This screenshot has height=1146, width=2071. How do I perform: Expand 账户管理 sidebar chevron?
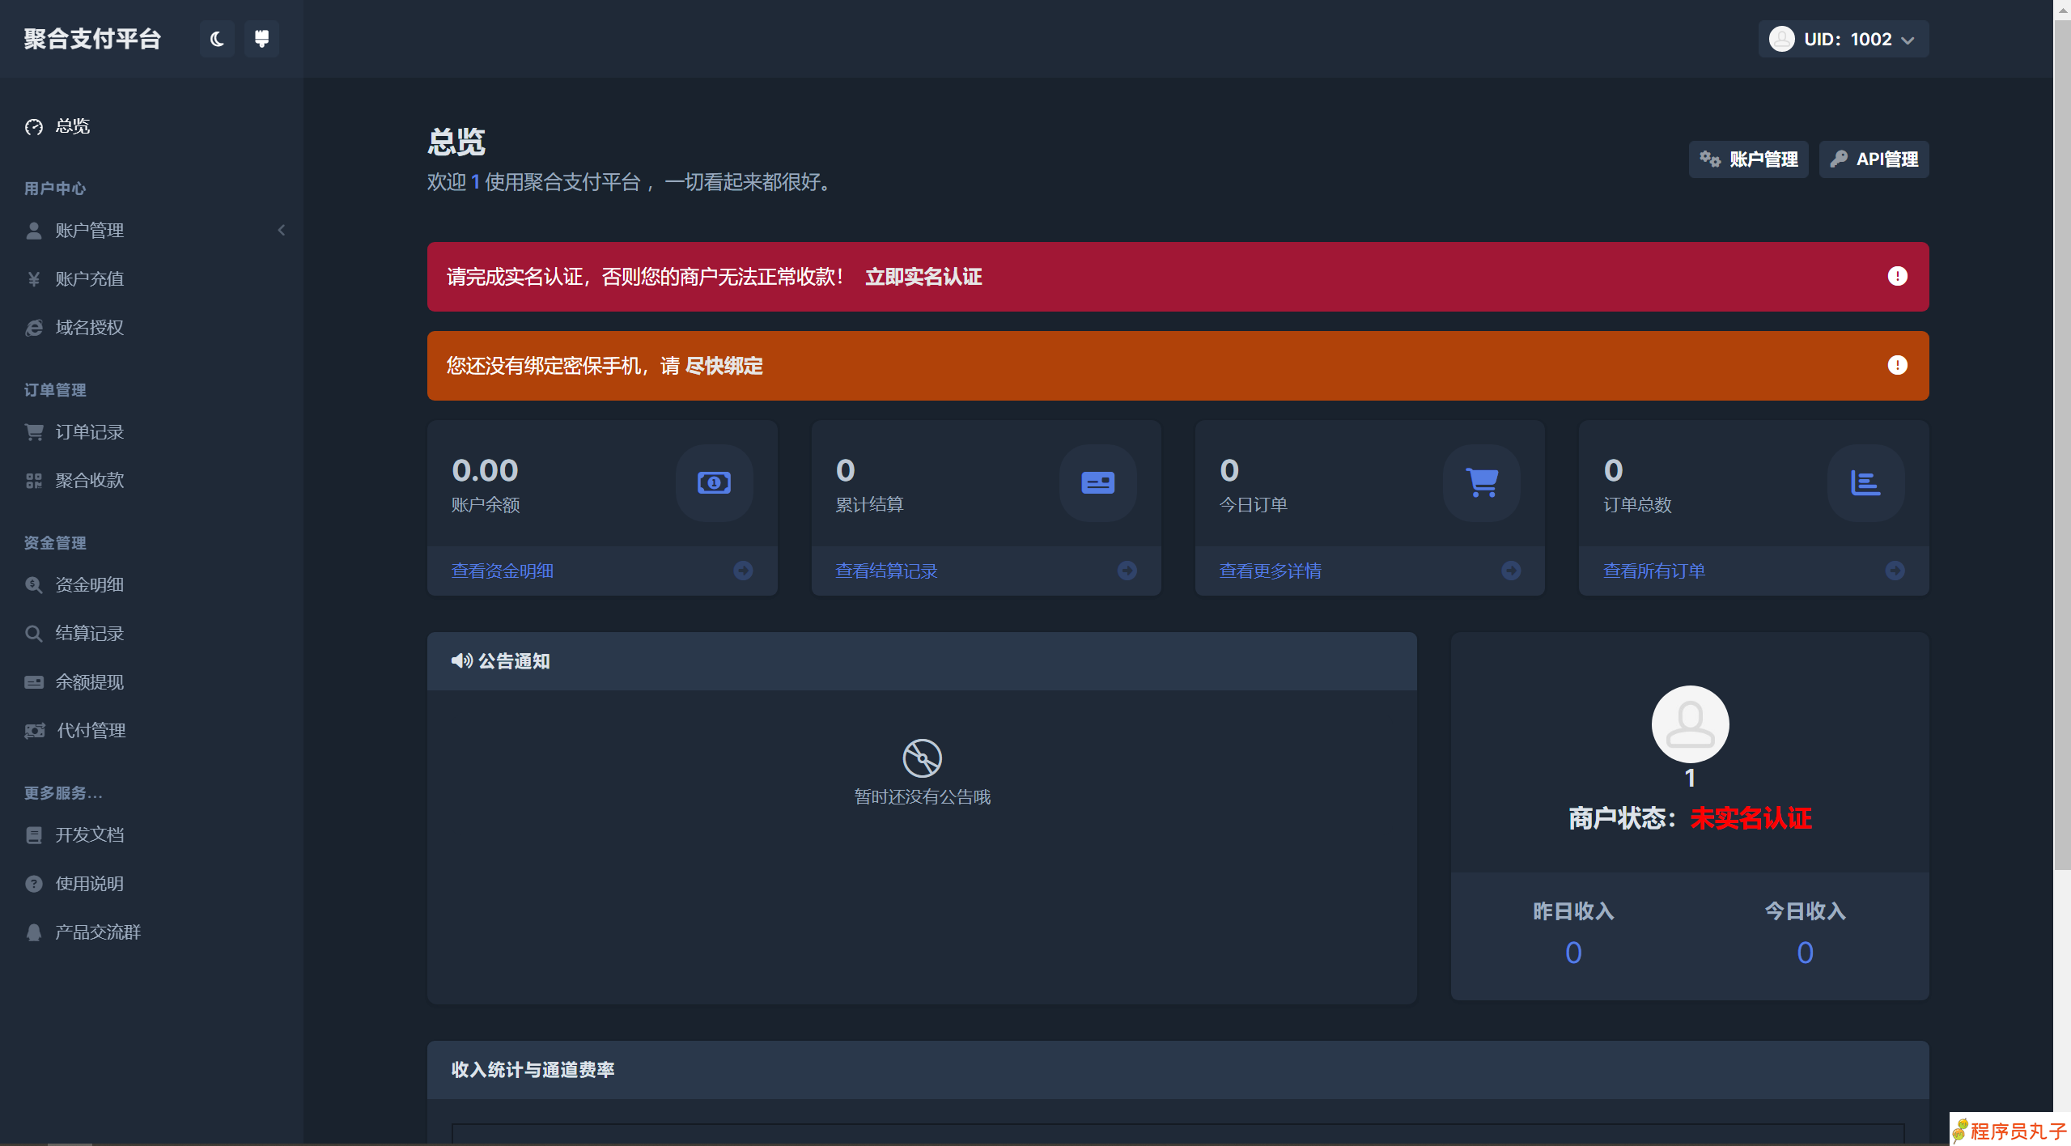click(282, 231)
